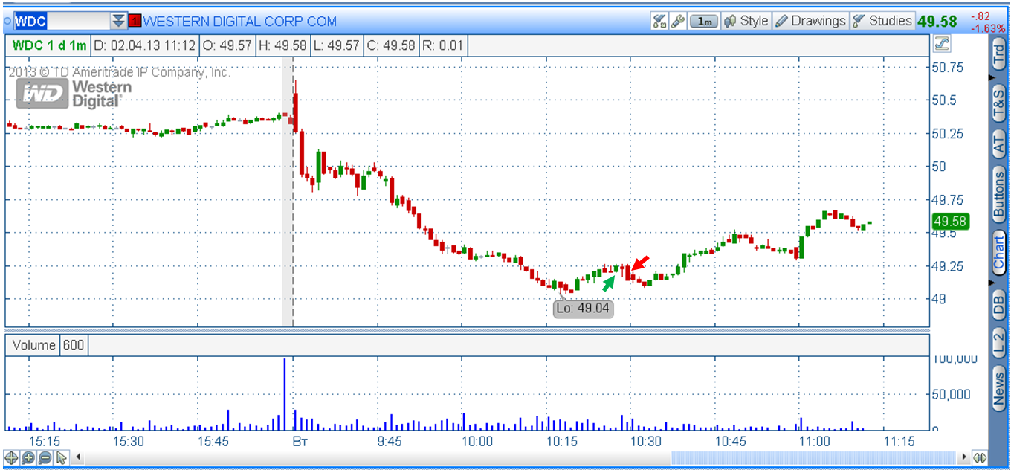
Task: Click the scrollbar right arrow
Action: [964, 457]
